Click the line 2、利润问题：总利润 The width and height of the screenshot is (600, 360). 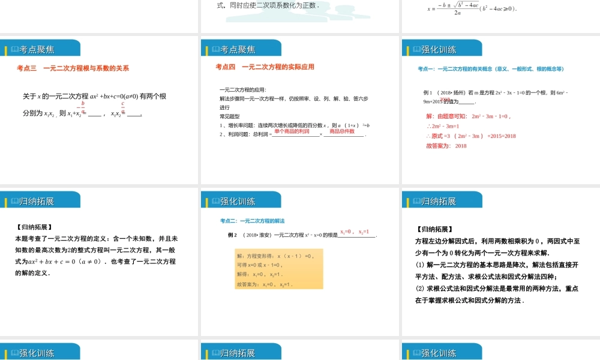coord(293,134)
